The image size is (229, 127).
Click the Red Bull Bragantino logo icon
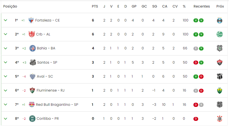tap(32, 105)
